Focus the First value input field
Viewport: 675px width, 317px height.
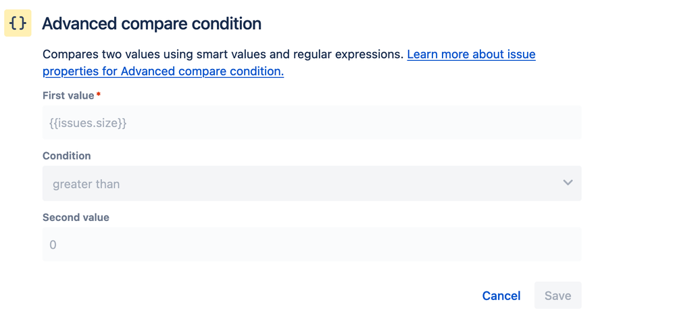[x=311, y=123]
